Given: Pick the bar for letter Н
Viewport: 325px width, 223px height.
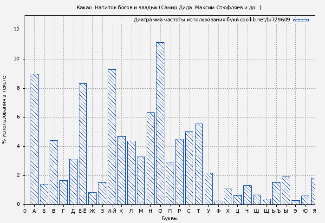Looking at the screenshot, I should 150,158.
